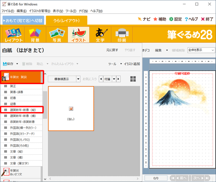
Task: Click 終了 to exit the app
Action: point(207,19)
